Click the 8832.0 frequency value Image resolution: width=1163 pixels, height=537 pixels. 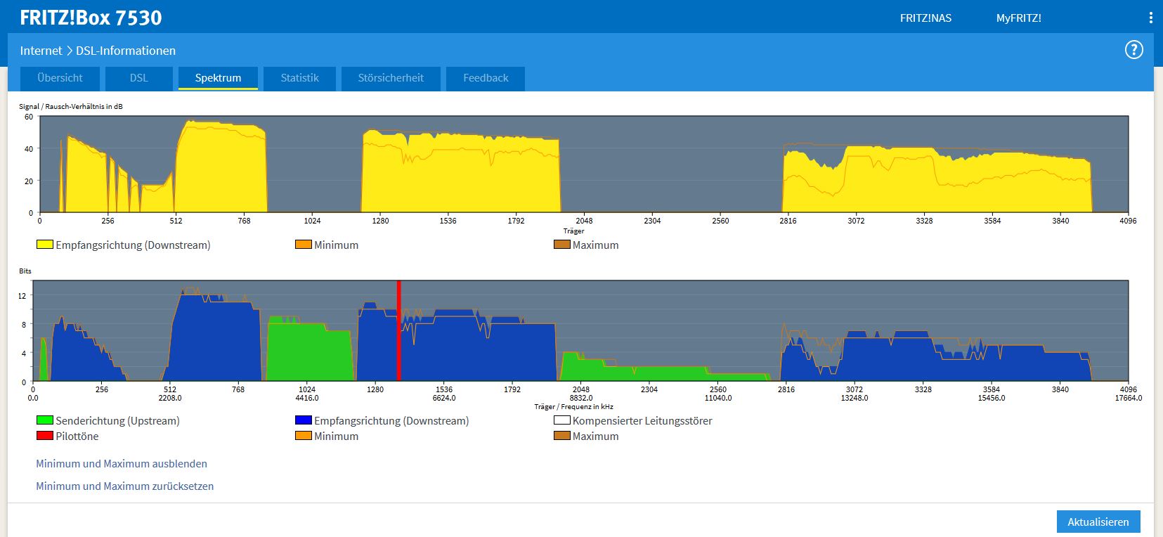pos(581,398)
